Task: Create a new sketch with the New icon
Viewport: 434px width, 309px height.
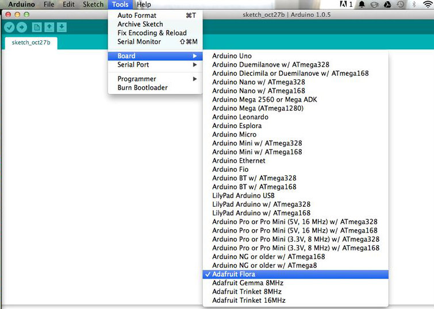Action: 37,27
